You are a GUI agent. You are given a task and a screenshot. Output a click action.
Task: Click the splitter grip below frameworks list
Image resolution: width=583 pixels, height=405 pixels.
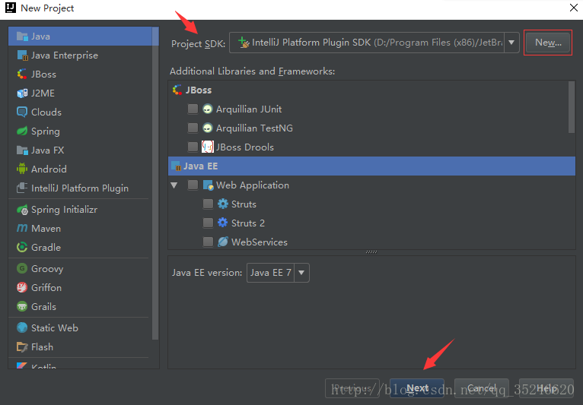(x=371, y=252)
